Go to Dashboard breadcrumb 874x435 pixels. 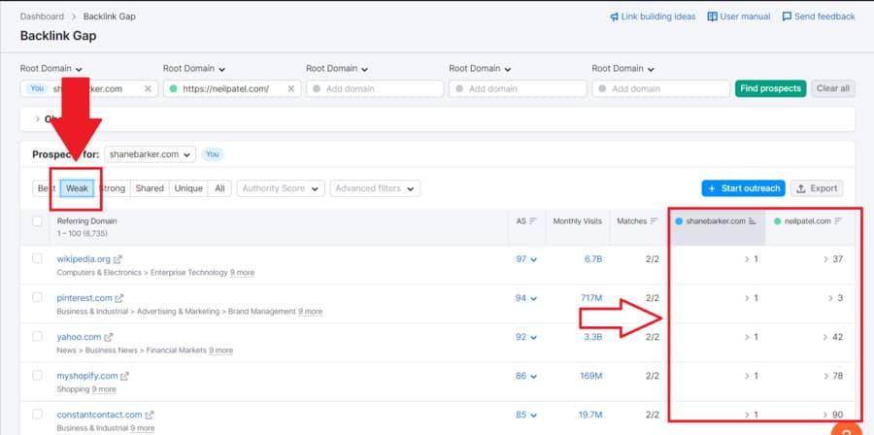pos(42,17)
